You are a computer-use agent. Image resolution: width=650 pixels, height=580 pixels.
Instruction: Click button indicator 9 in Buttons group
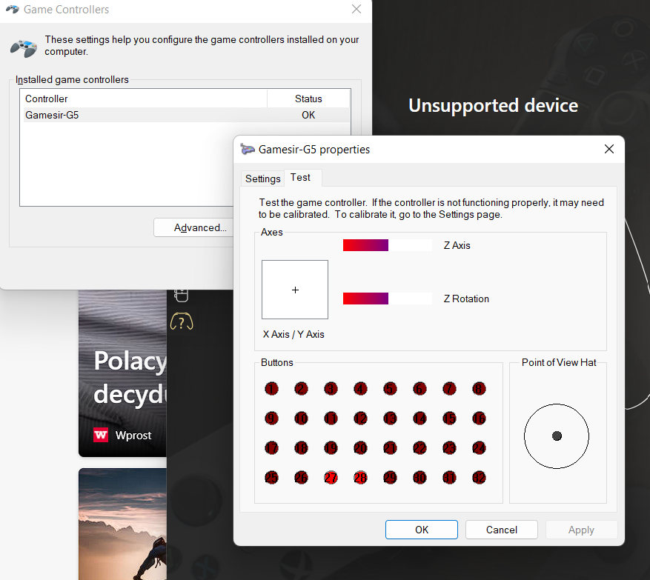[271, 419]
